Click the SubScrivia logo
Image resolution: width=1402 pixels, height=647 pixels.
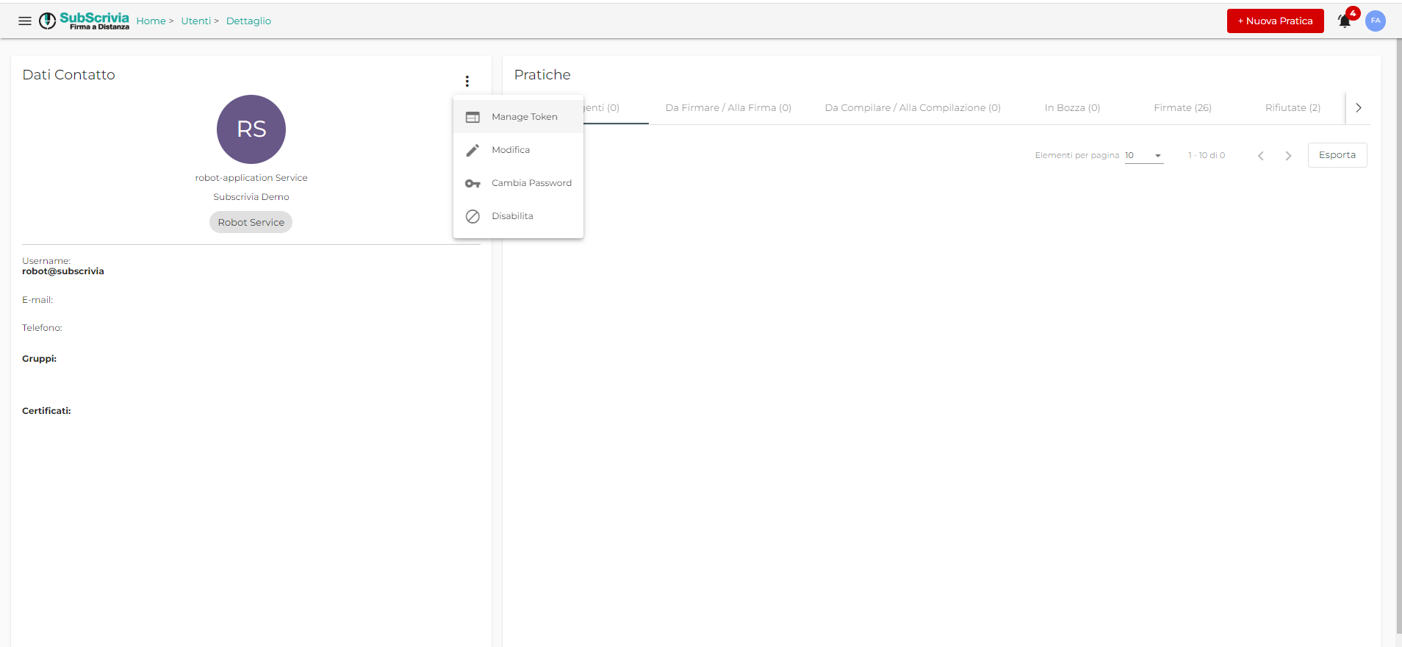point(85,21)
